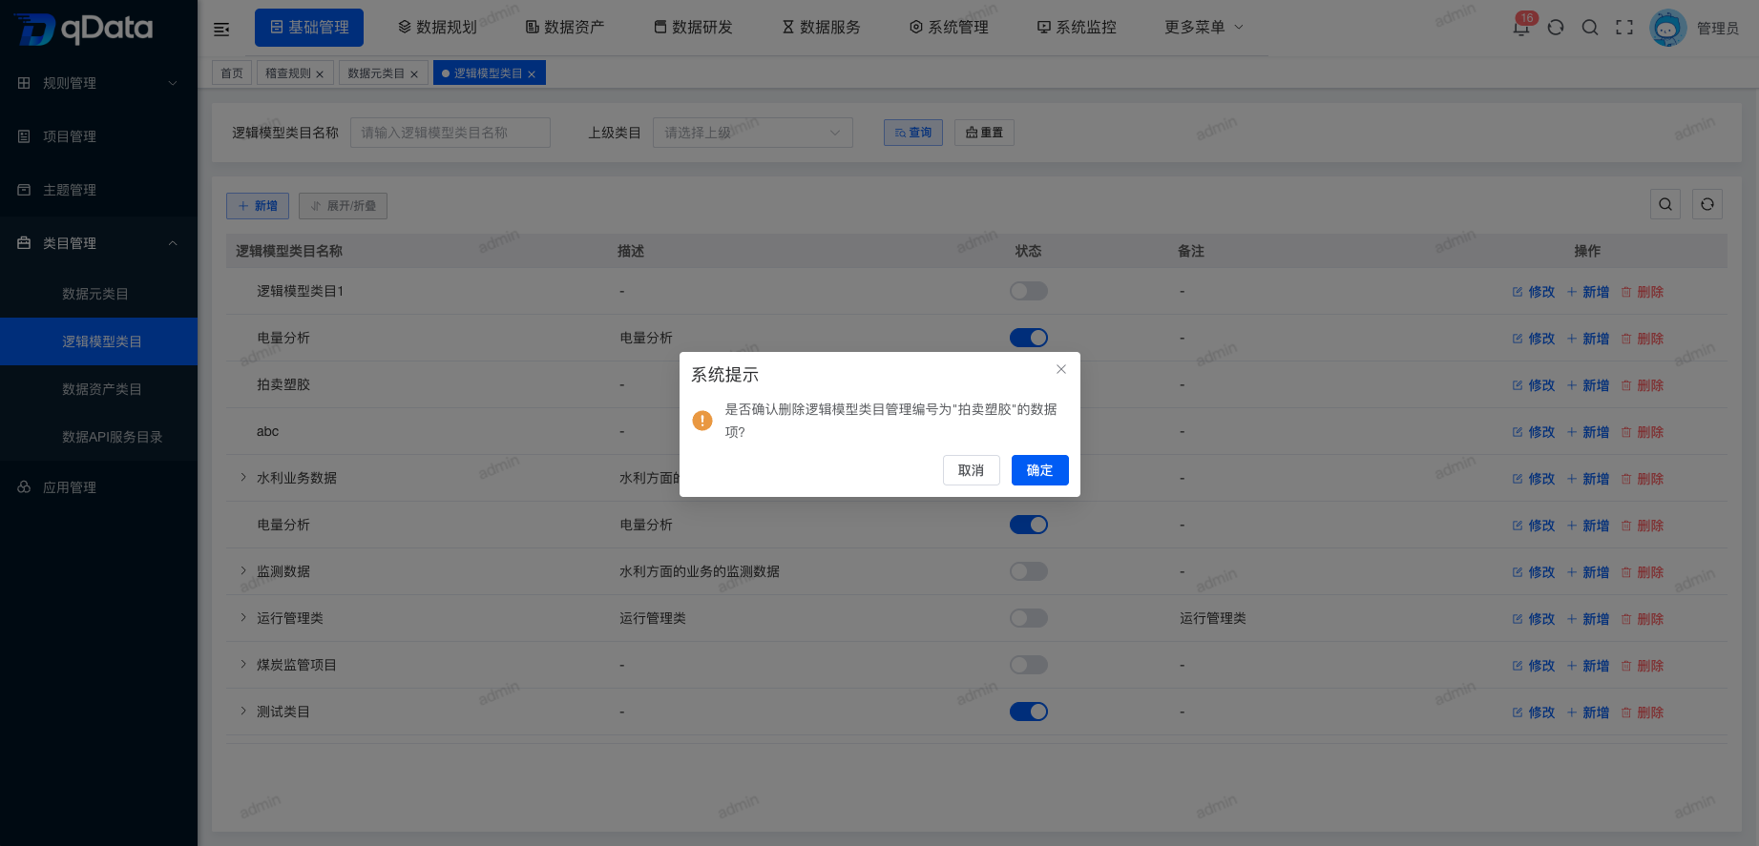The image size is (1759, 846).
Task: Click the refresh cache icon in top bar
Action: [x=1556, y=28]
